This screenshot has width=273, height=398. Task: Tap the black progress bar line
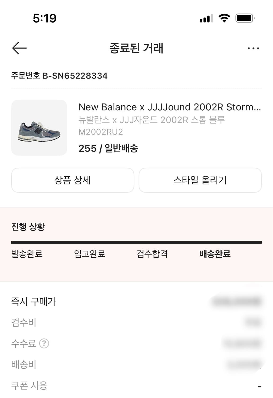pyautogui.click(x=136, y=242)
